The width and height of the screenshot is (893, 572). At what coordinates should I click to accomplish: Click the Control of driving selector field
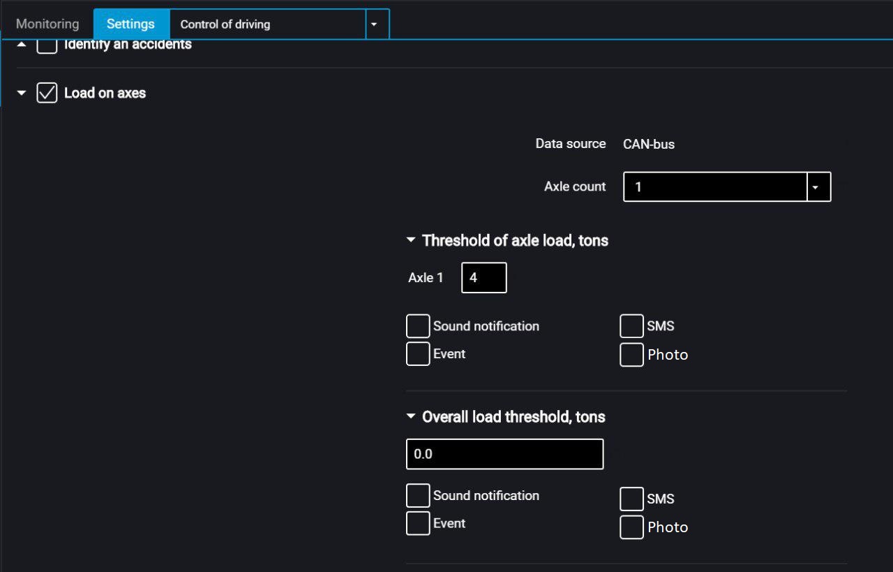(x=268, y=24)
